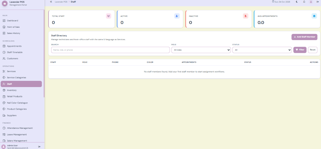Click the 'No staff members found' message

click(184, 72)
